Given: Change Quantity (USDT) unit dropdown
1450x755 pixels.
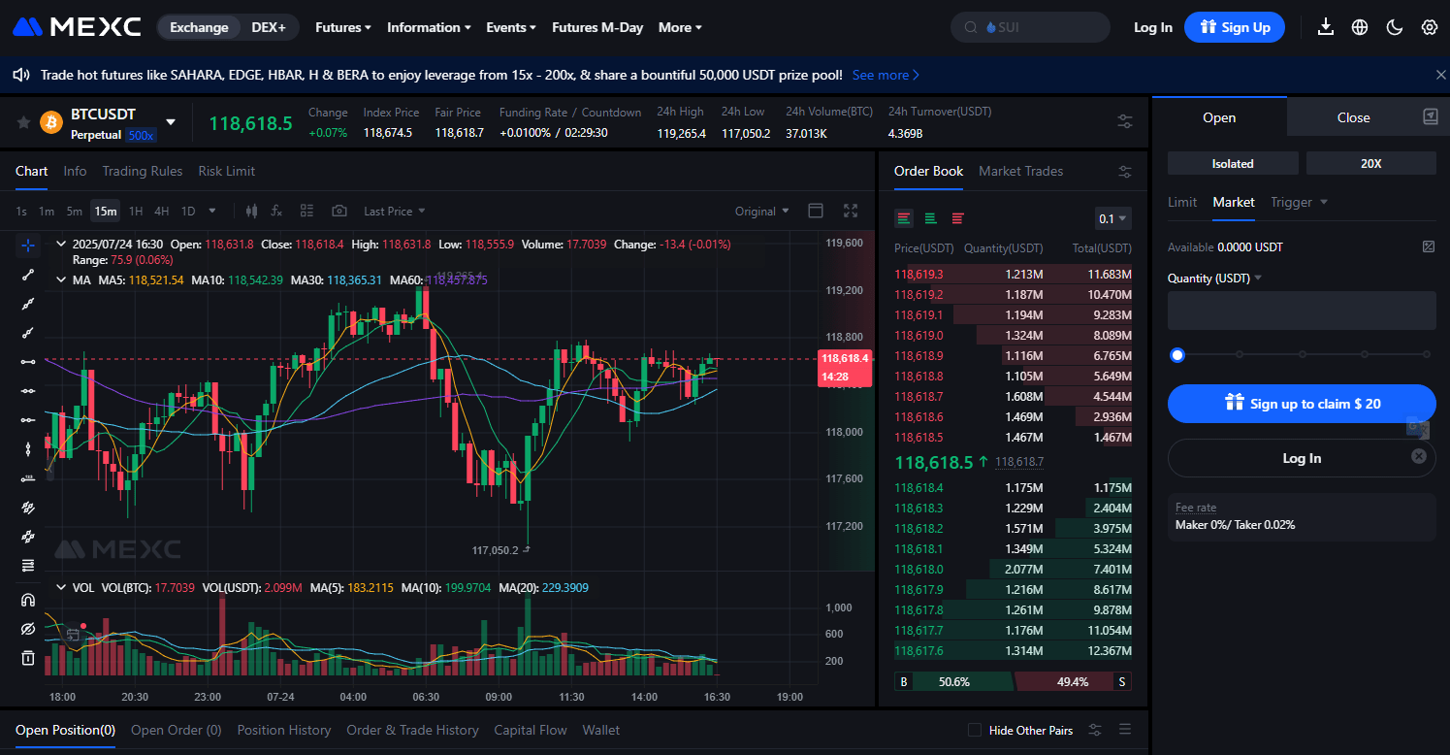Looking at the screenshot, I should click(x=1214, y=278).
